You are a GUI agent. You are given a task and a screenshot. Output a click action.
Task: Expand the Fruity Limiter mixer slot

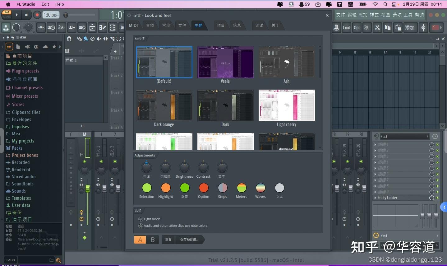375,198
